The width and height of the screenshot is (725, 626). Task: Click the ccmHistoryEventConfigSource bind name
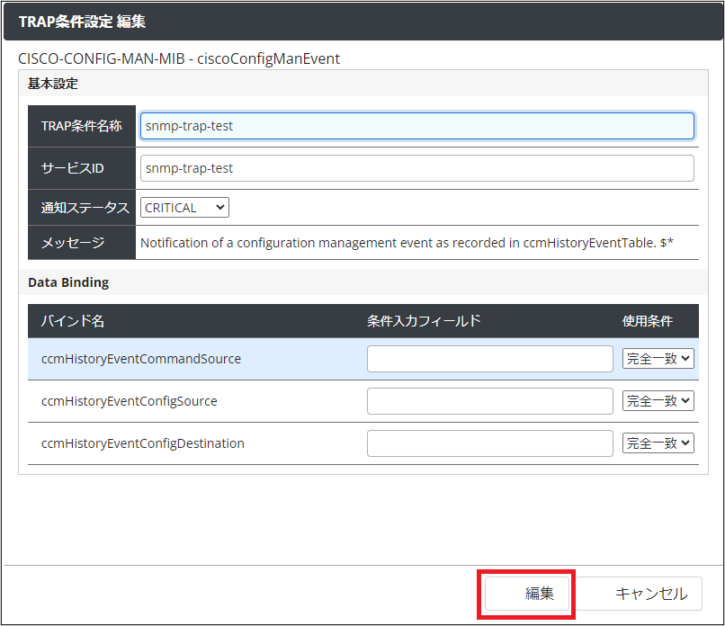130,401
